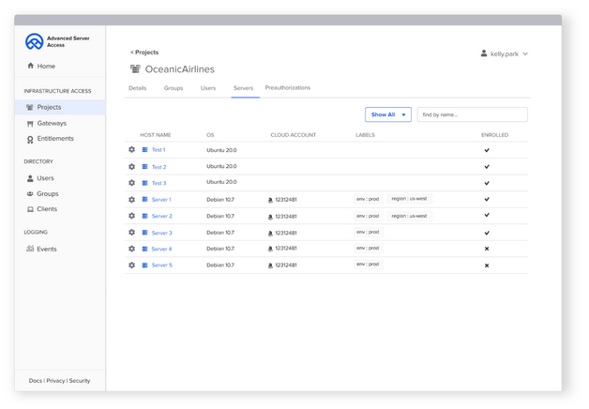Screen dimensions: 589x409
Task: Open settings gear for Server 3
Action: pyautogui.click(x=132, y=233)
